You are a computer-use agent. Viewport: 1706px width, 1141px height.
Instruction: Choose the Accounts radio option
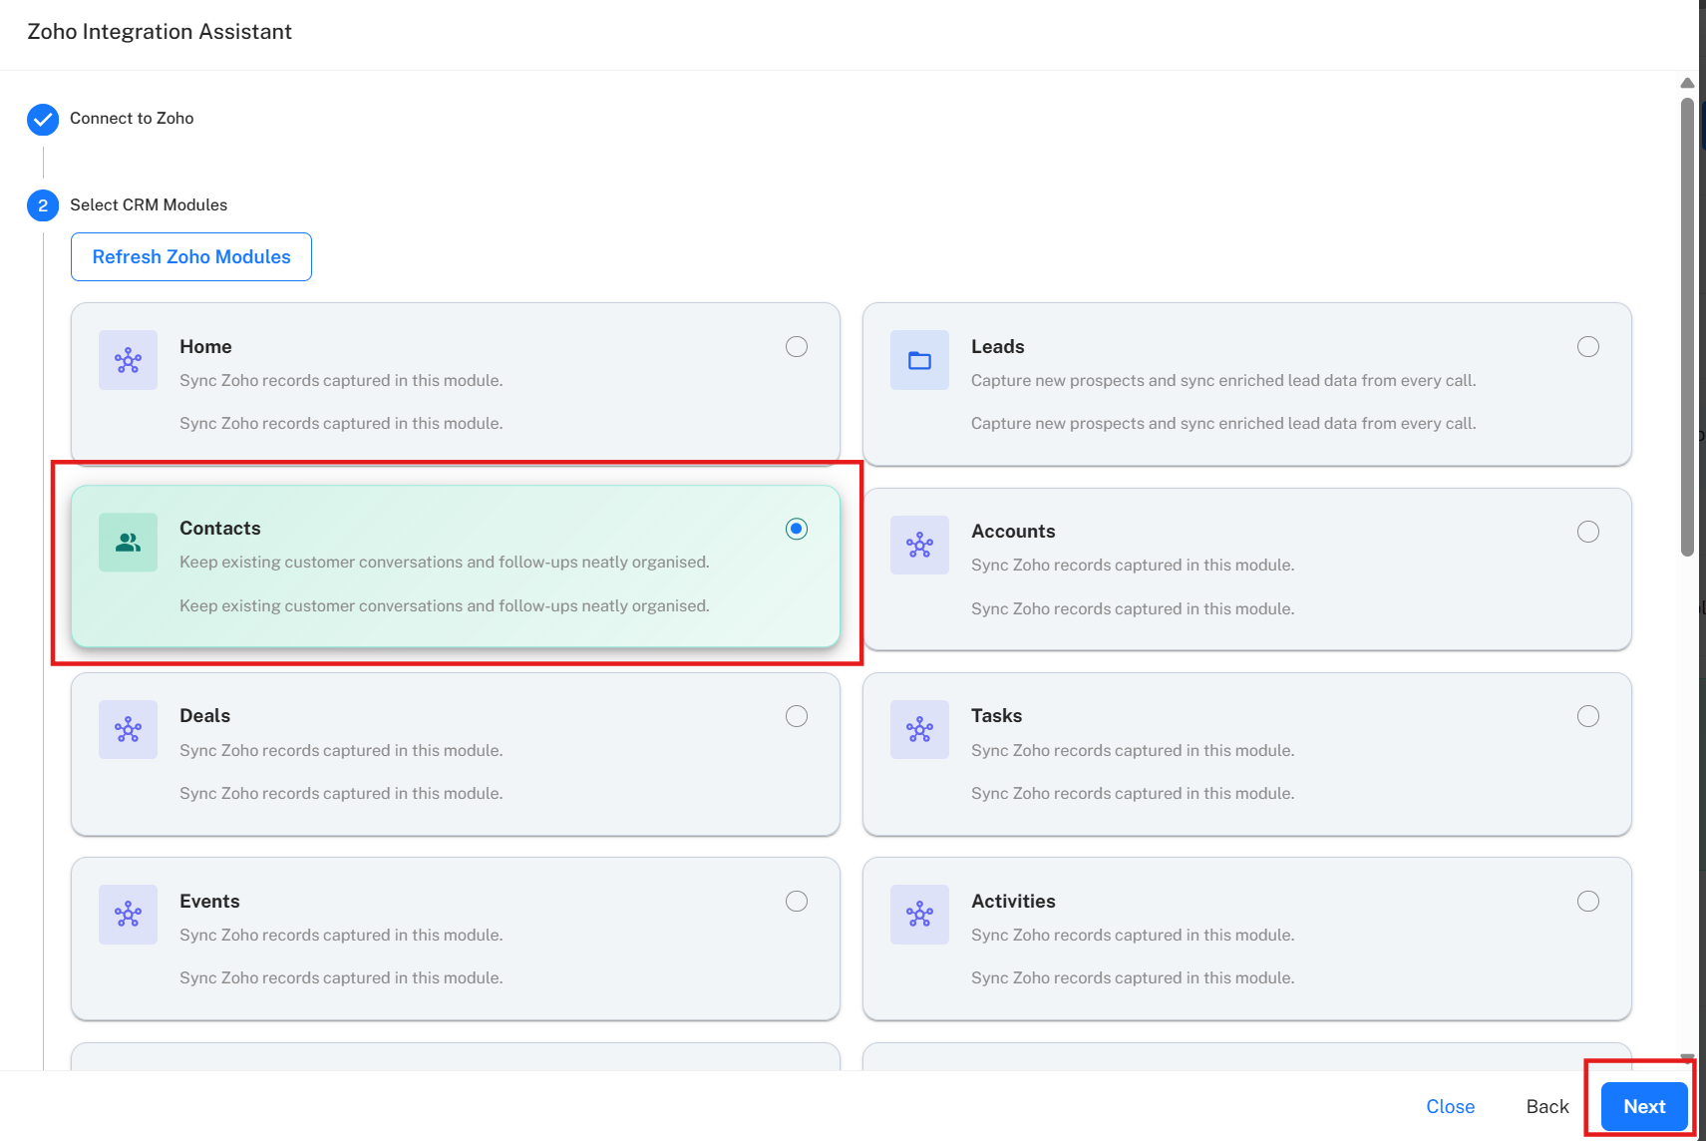click(1588, 532)
